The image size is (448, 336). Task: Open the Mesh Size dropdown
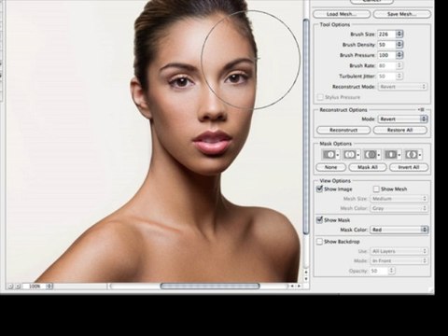(x=399, y=199)
